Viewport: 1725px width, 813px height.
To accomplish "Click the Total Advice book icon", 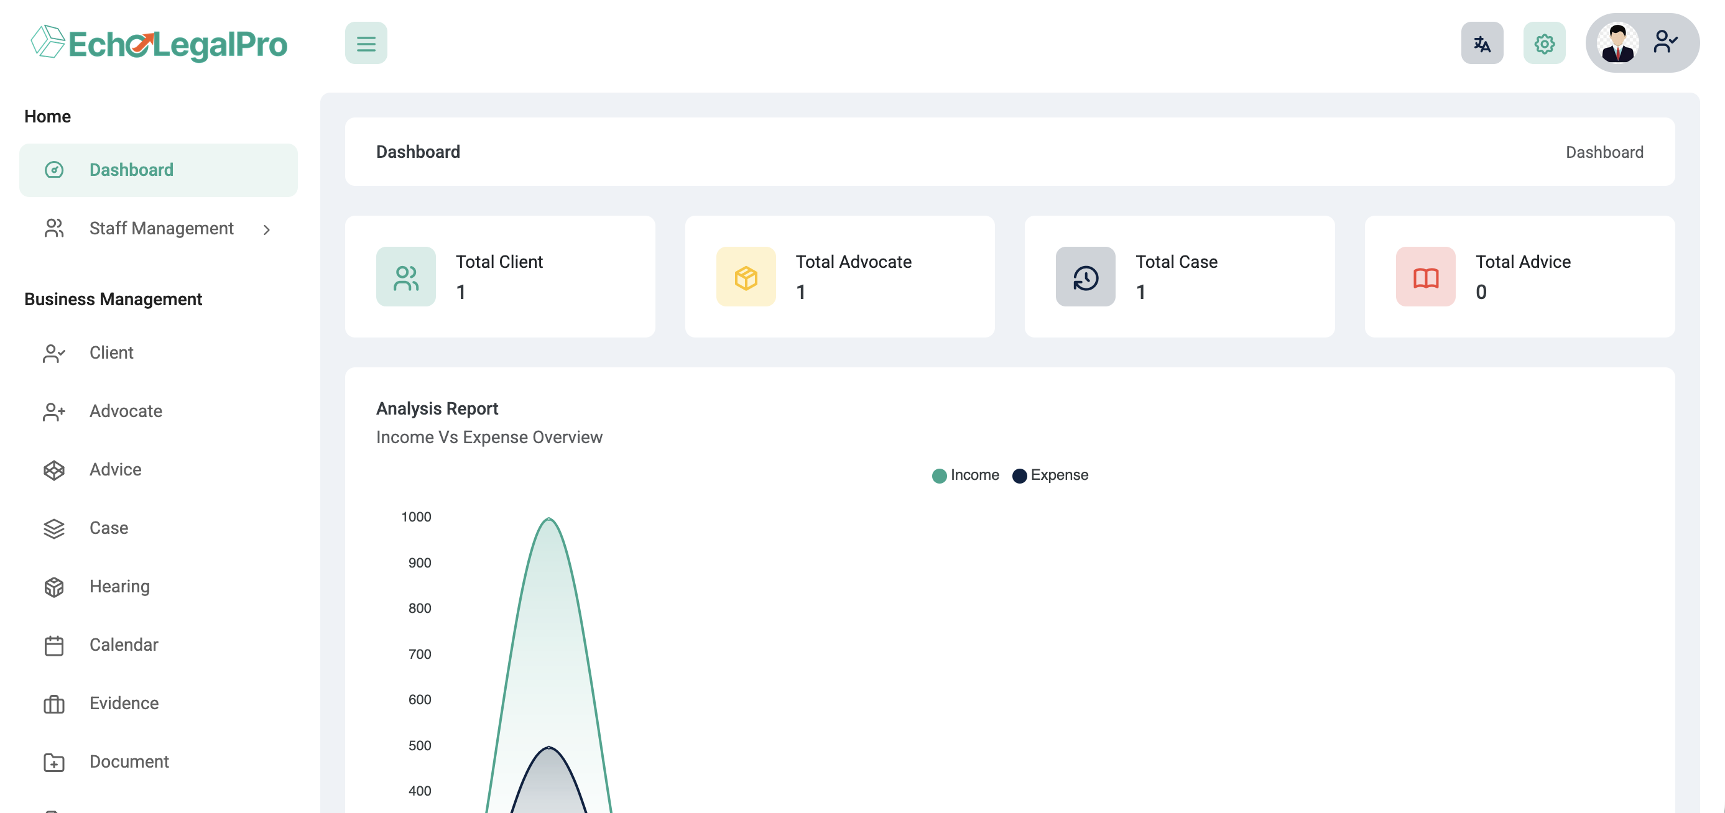I will point(1425,277).
